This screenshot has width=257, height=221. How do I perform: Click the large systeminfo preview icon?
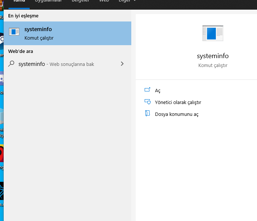coord(212,33)
